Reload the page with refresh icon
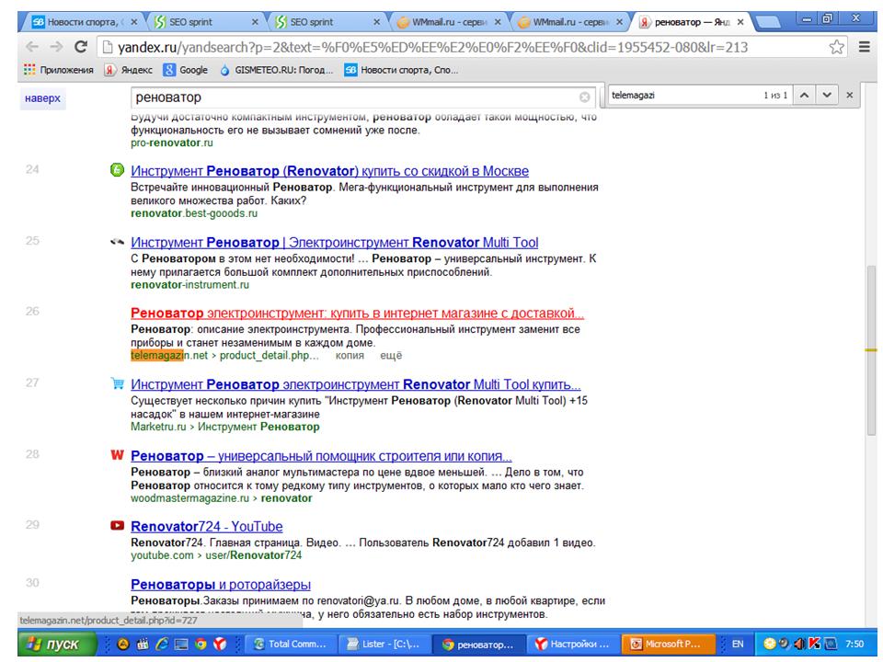The image size is (883, 662). click(81, 47)
